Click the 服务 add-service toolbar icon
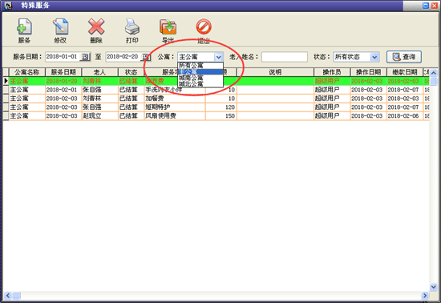 click(x=24, y=30)
